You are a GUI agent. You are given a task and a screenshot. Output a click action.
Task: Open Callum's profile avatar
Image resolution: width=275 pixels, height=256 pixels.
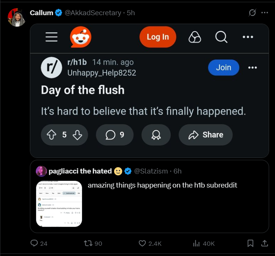(x=17, y=17)
